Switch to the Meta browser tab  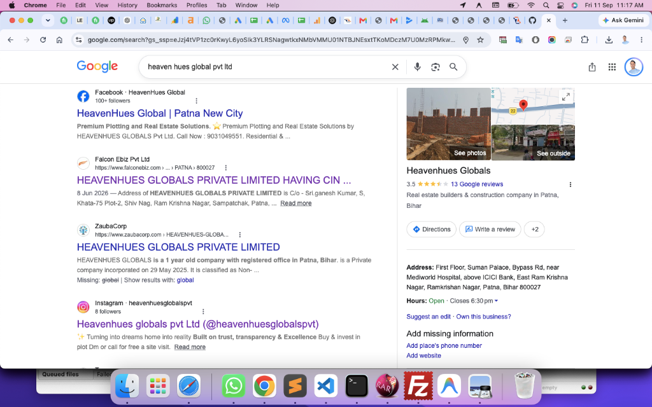point(285,20)
